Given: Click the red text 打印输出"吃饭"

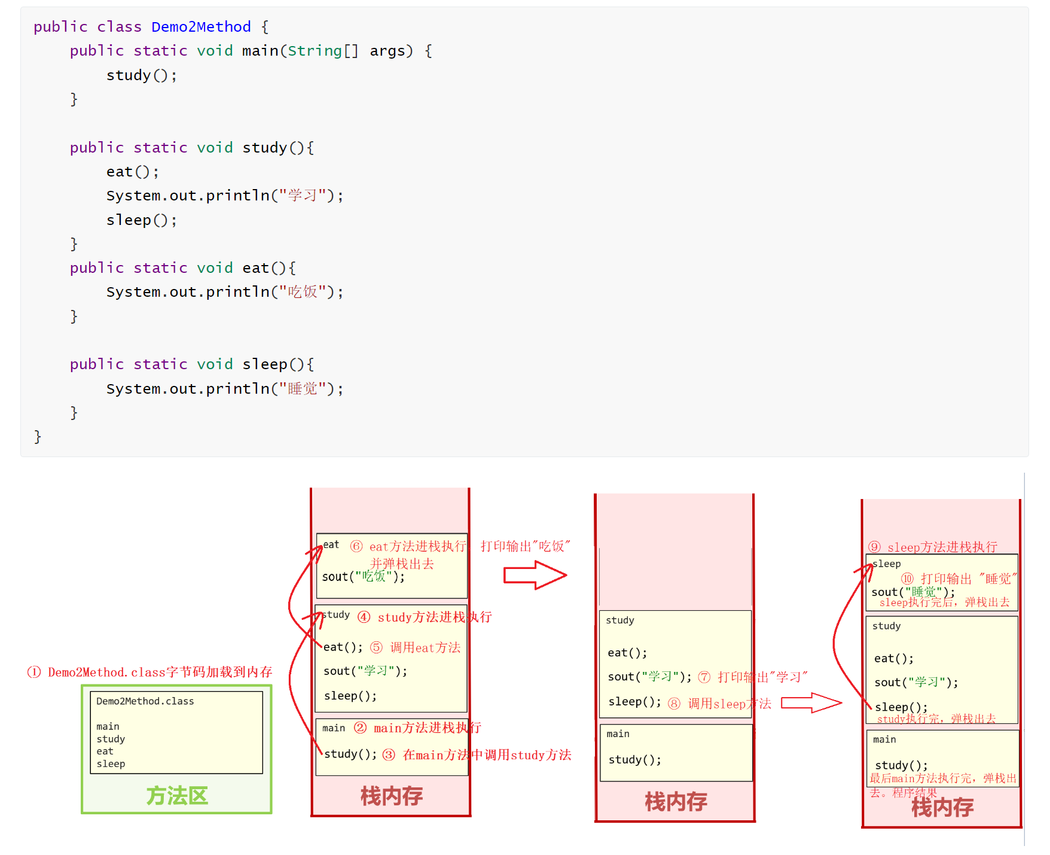Looking at the screenshot, I should click(526, 546).
